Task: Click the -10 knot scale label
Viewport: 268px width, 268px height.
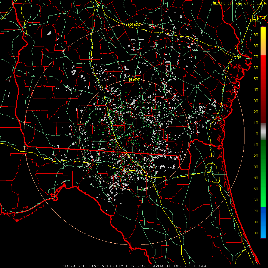Action: (x=255, y=145)
